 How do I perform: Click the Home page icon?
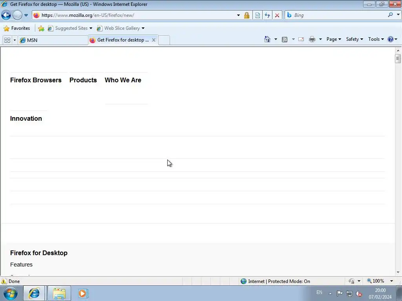point(267,39)
